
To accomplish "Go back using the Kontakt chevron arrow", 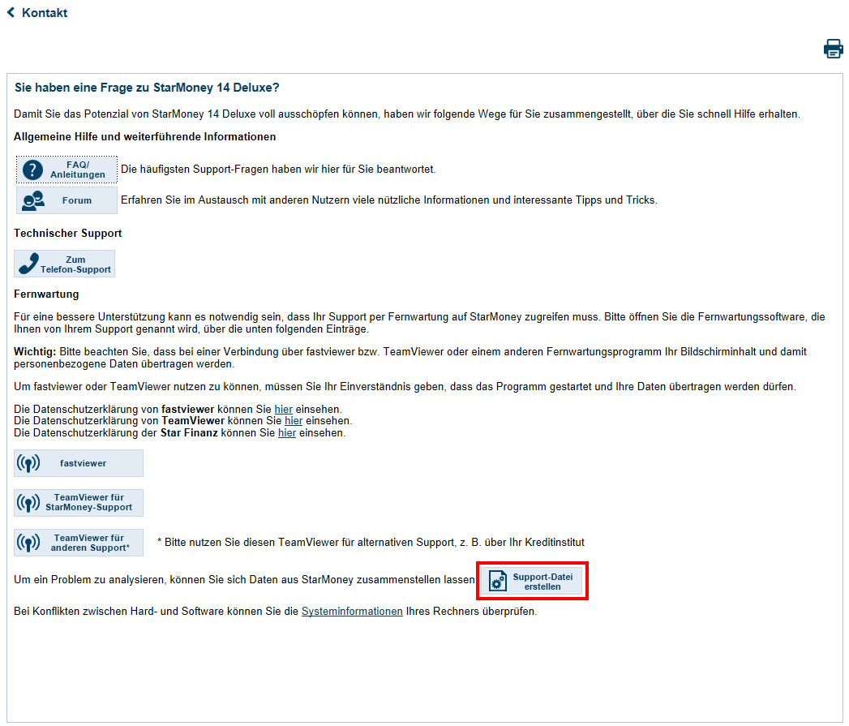I will [11, 12].
